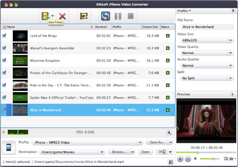
Task: Open settings with the wrench icon
Action: 169,132
